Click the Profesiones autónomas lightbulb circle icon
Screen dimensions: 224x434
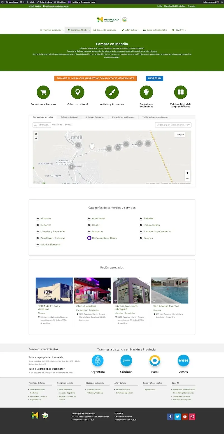tap(146, 92)
